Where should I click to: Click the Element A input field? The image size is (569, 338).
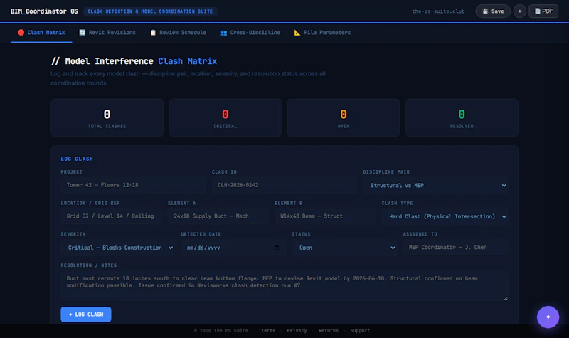pyautogui.click(x=218, y=216)
